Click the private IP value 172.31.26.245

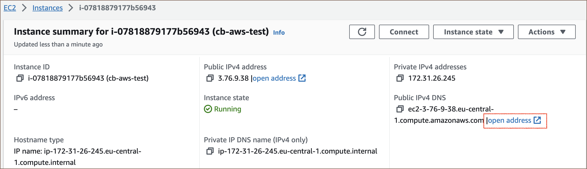tap(432, 78)
